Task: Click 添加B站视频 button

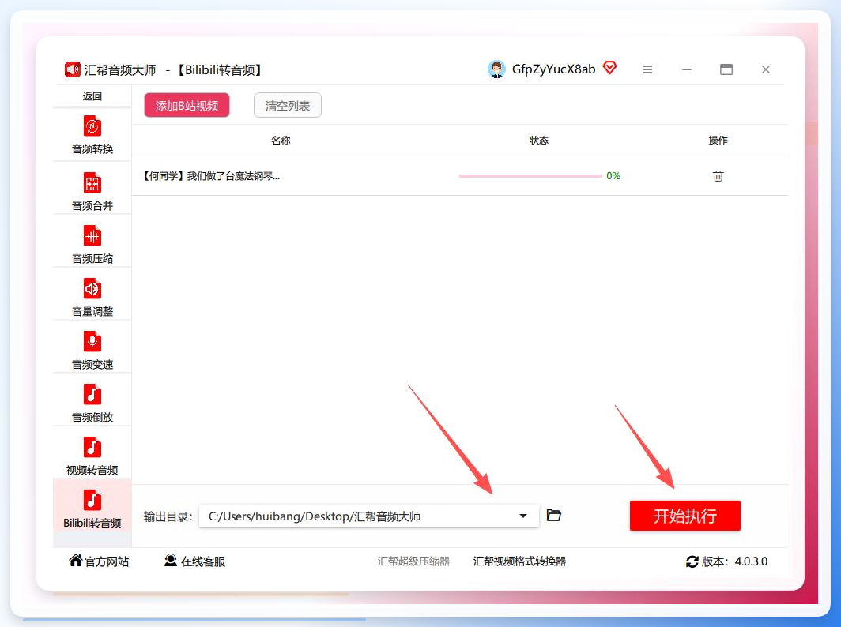Action: click(x=187, y=105)
